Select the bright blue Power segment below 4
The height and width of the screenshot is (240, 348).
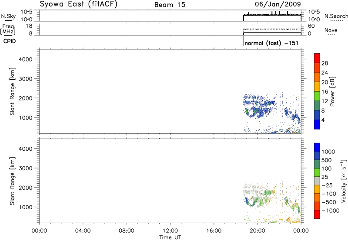(317, 124)
